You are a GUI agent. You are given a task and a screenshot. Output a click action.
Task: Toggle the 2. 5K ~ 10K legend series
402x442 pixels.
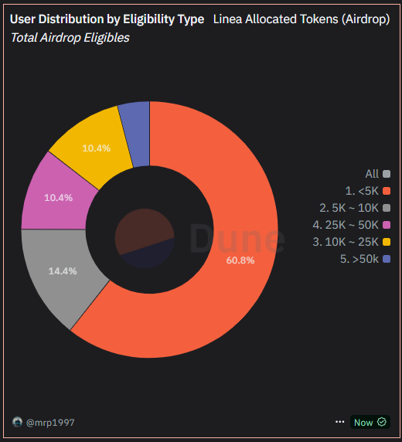pyautogui.click(x=355, y=208)
